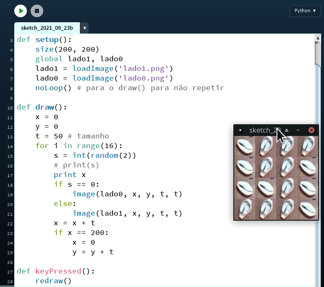Open the Python mode dropdown
This screenshot has height=287, width=324.
[x=305, y=11]
